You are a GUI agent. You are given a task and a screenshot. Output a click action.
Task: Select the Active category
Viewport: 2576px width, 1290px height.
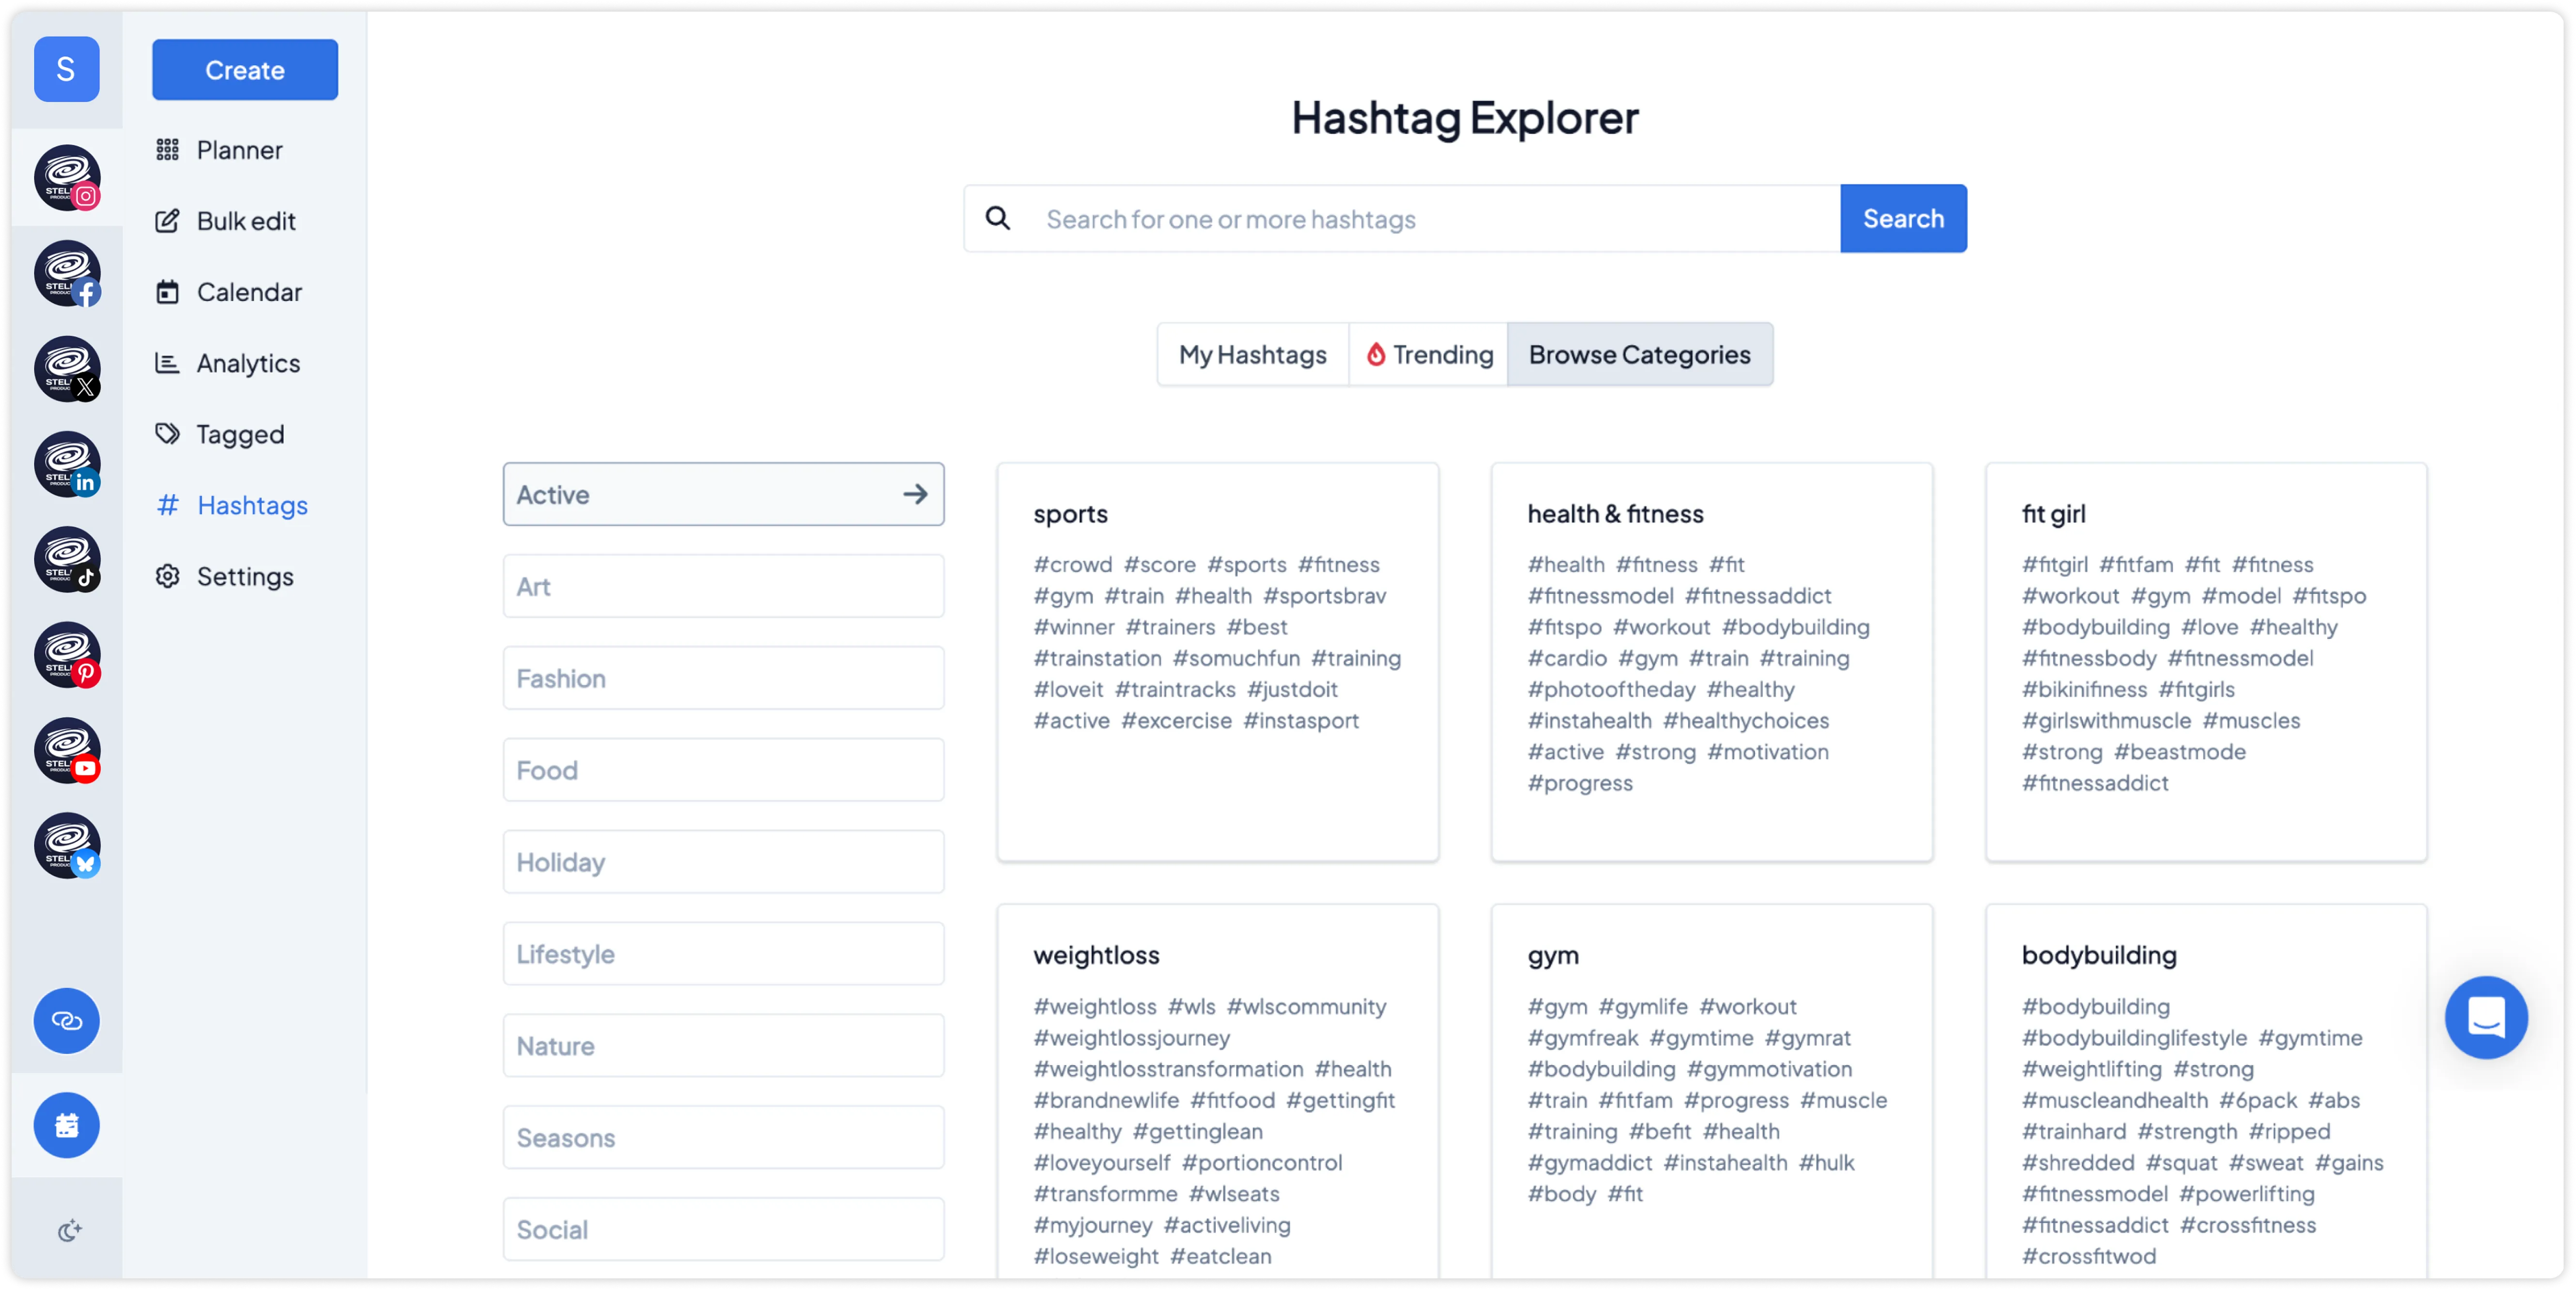click(723, 494)
